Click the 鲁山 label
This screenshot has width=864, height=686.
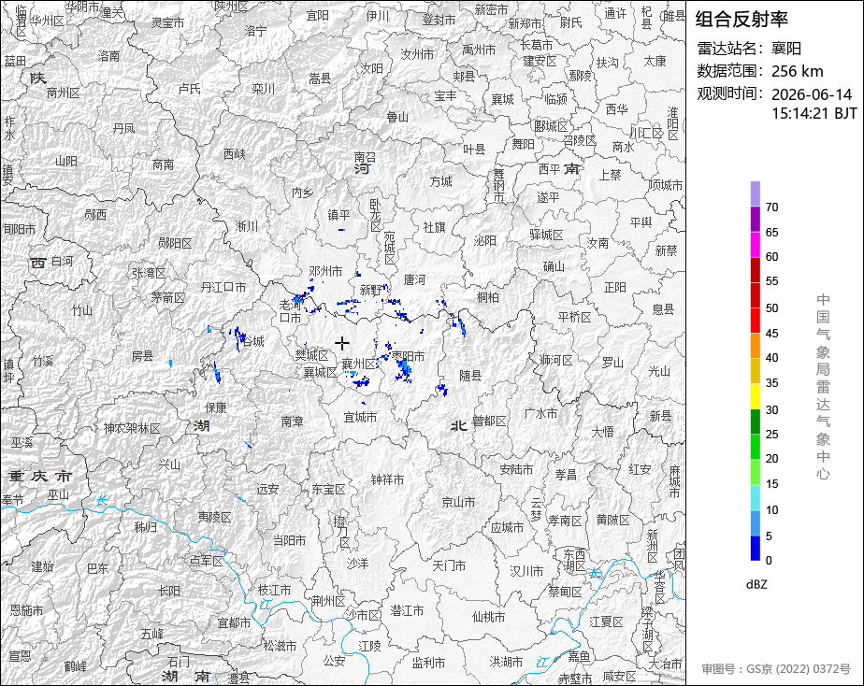click(397, 117)
